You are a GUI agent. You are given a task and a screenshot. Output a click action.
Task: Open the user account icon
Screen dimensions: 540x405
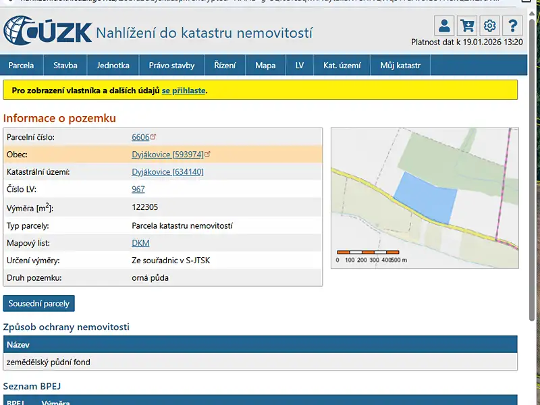click(x=444, y=26)
